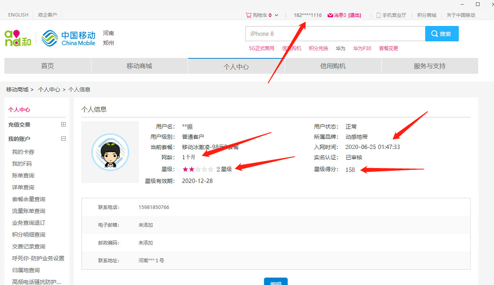Open 套餐余量查询 in the sidebar
The height and width of the screenshot is (285, 494).
pyautogui.click(x=29, y=199)
